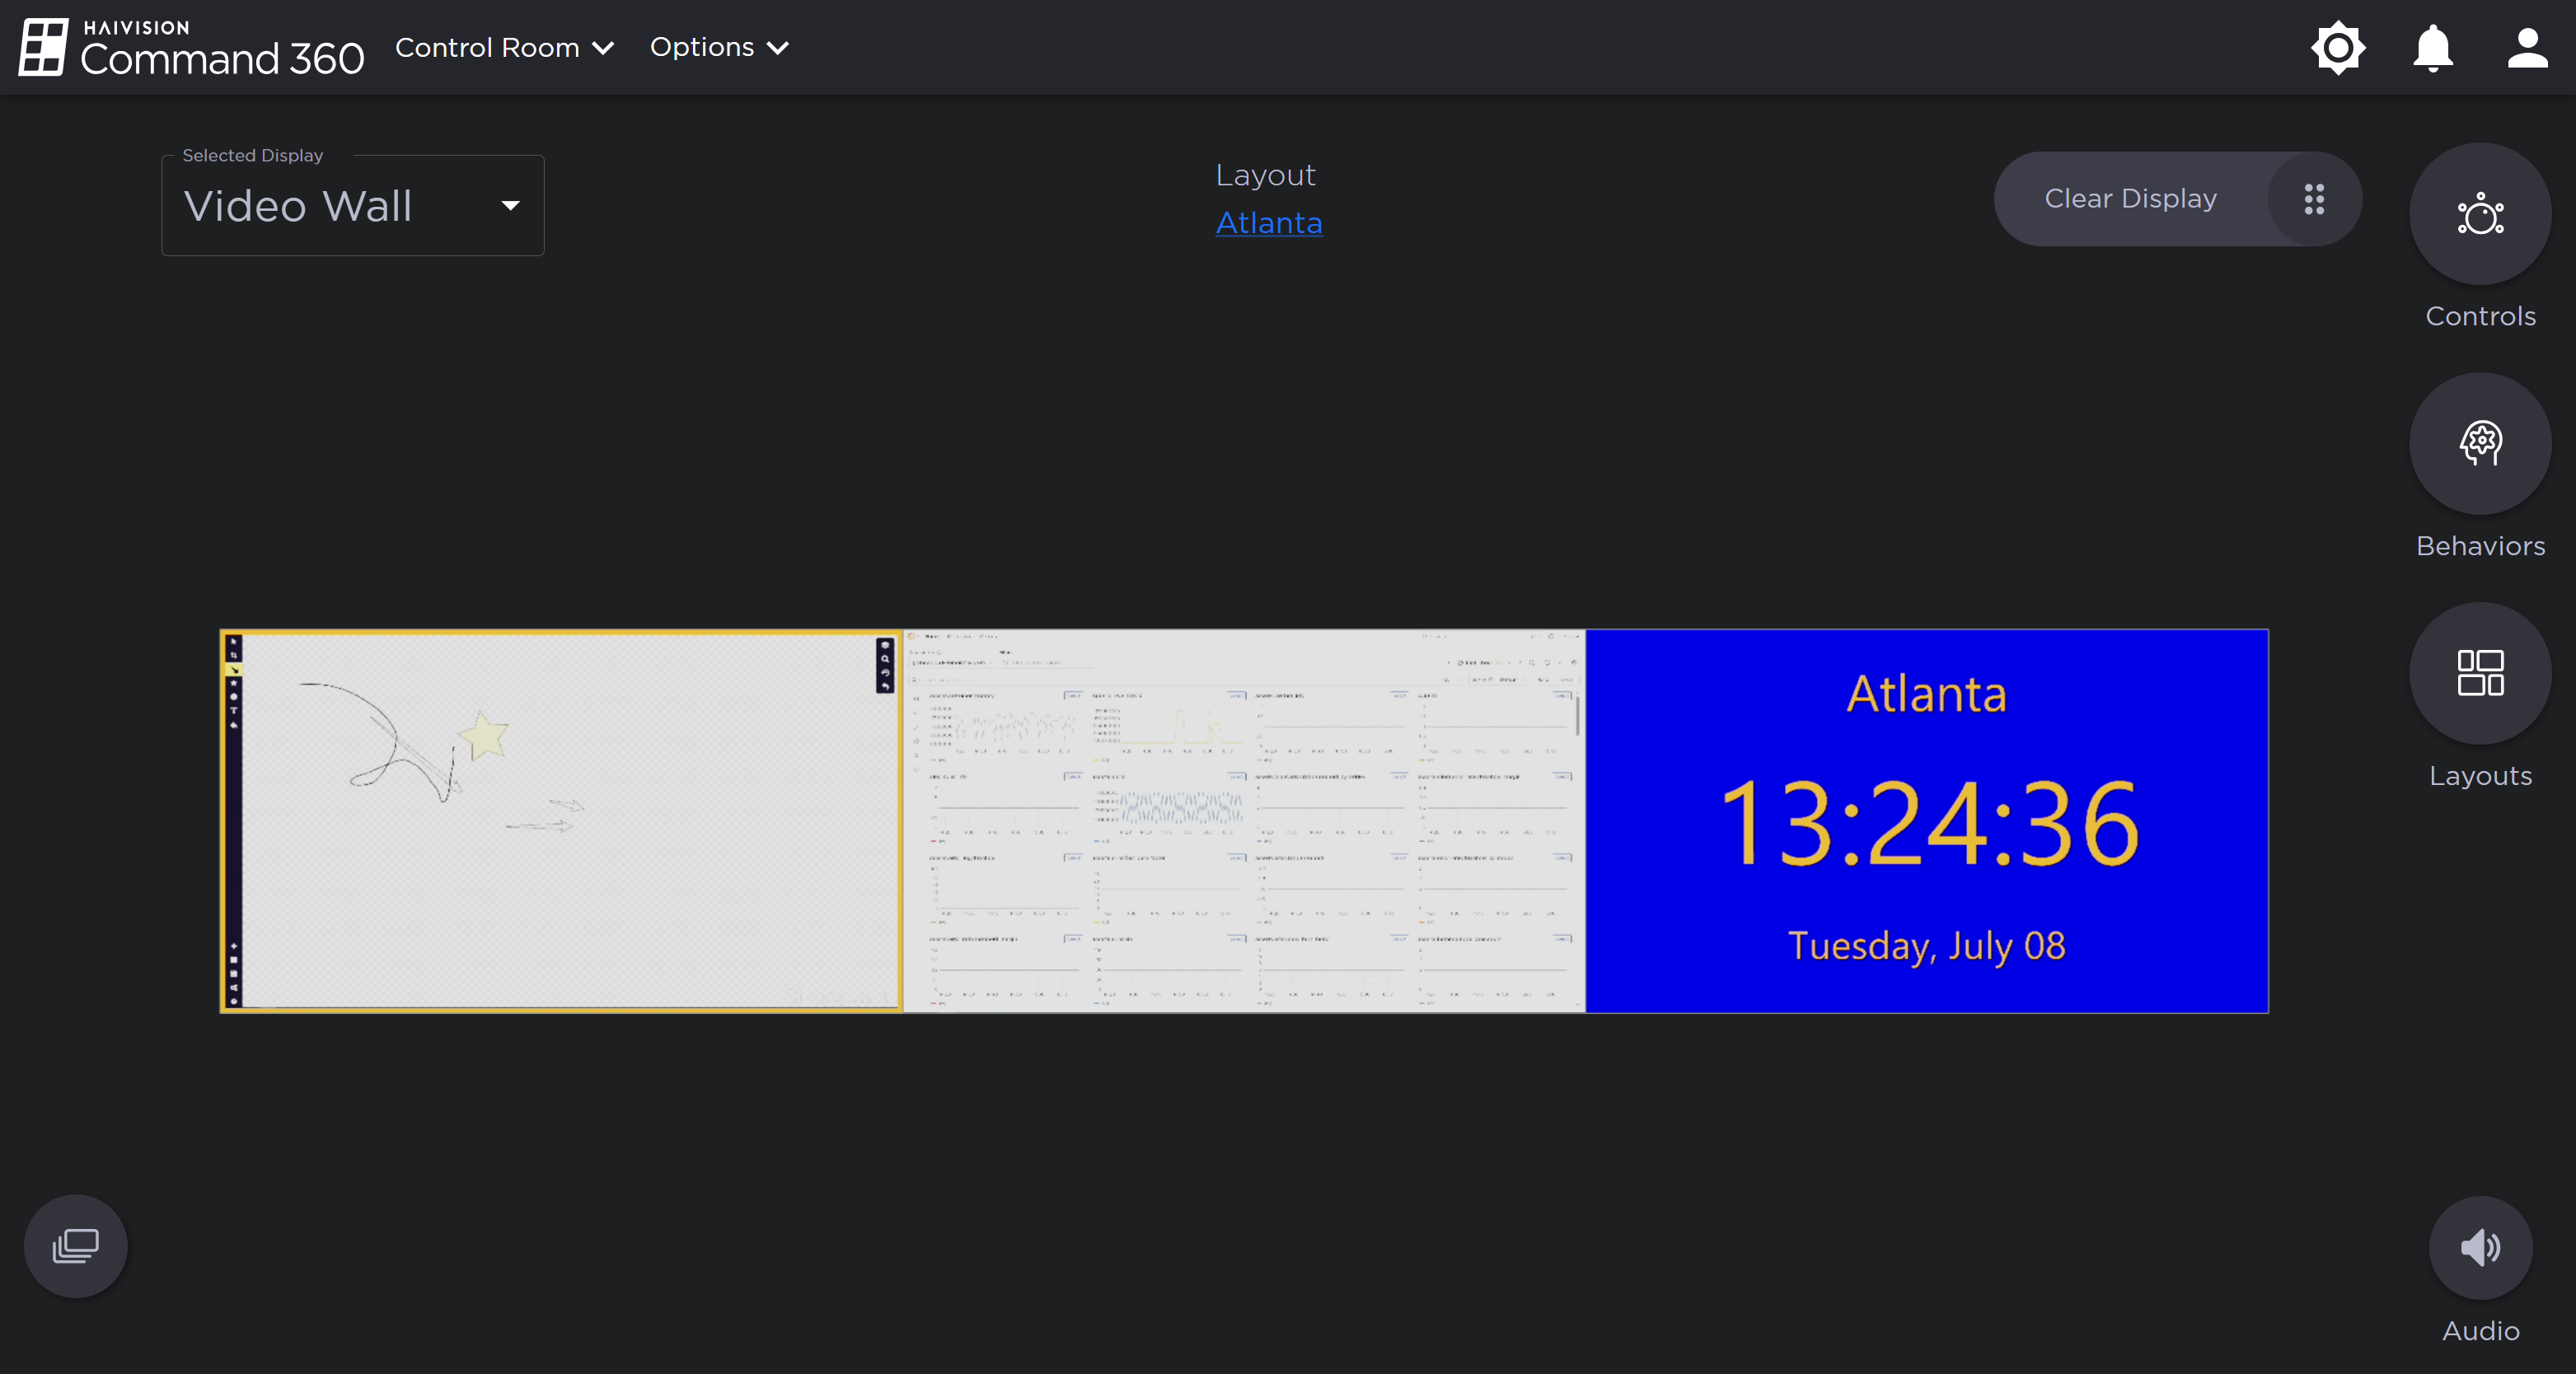Open the Controls panel from the right sidebar
Viewport: 2576px width, 1374px height.
2480,215
